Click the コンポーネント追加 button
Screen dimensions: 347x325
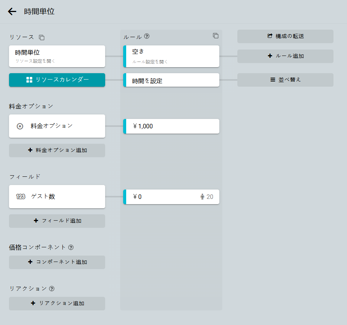[57, 262]
